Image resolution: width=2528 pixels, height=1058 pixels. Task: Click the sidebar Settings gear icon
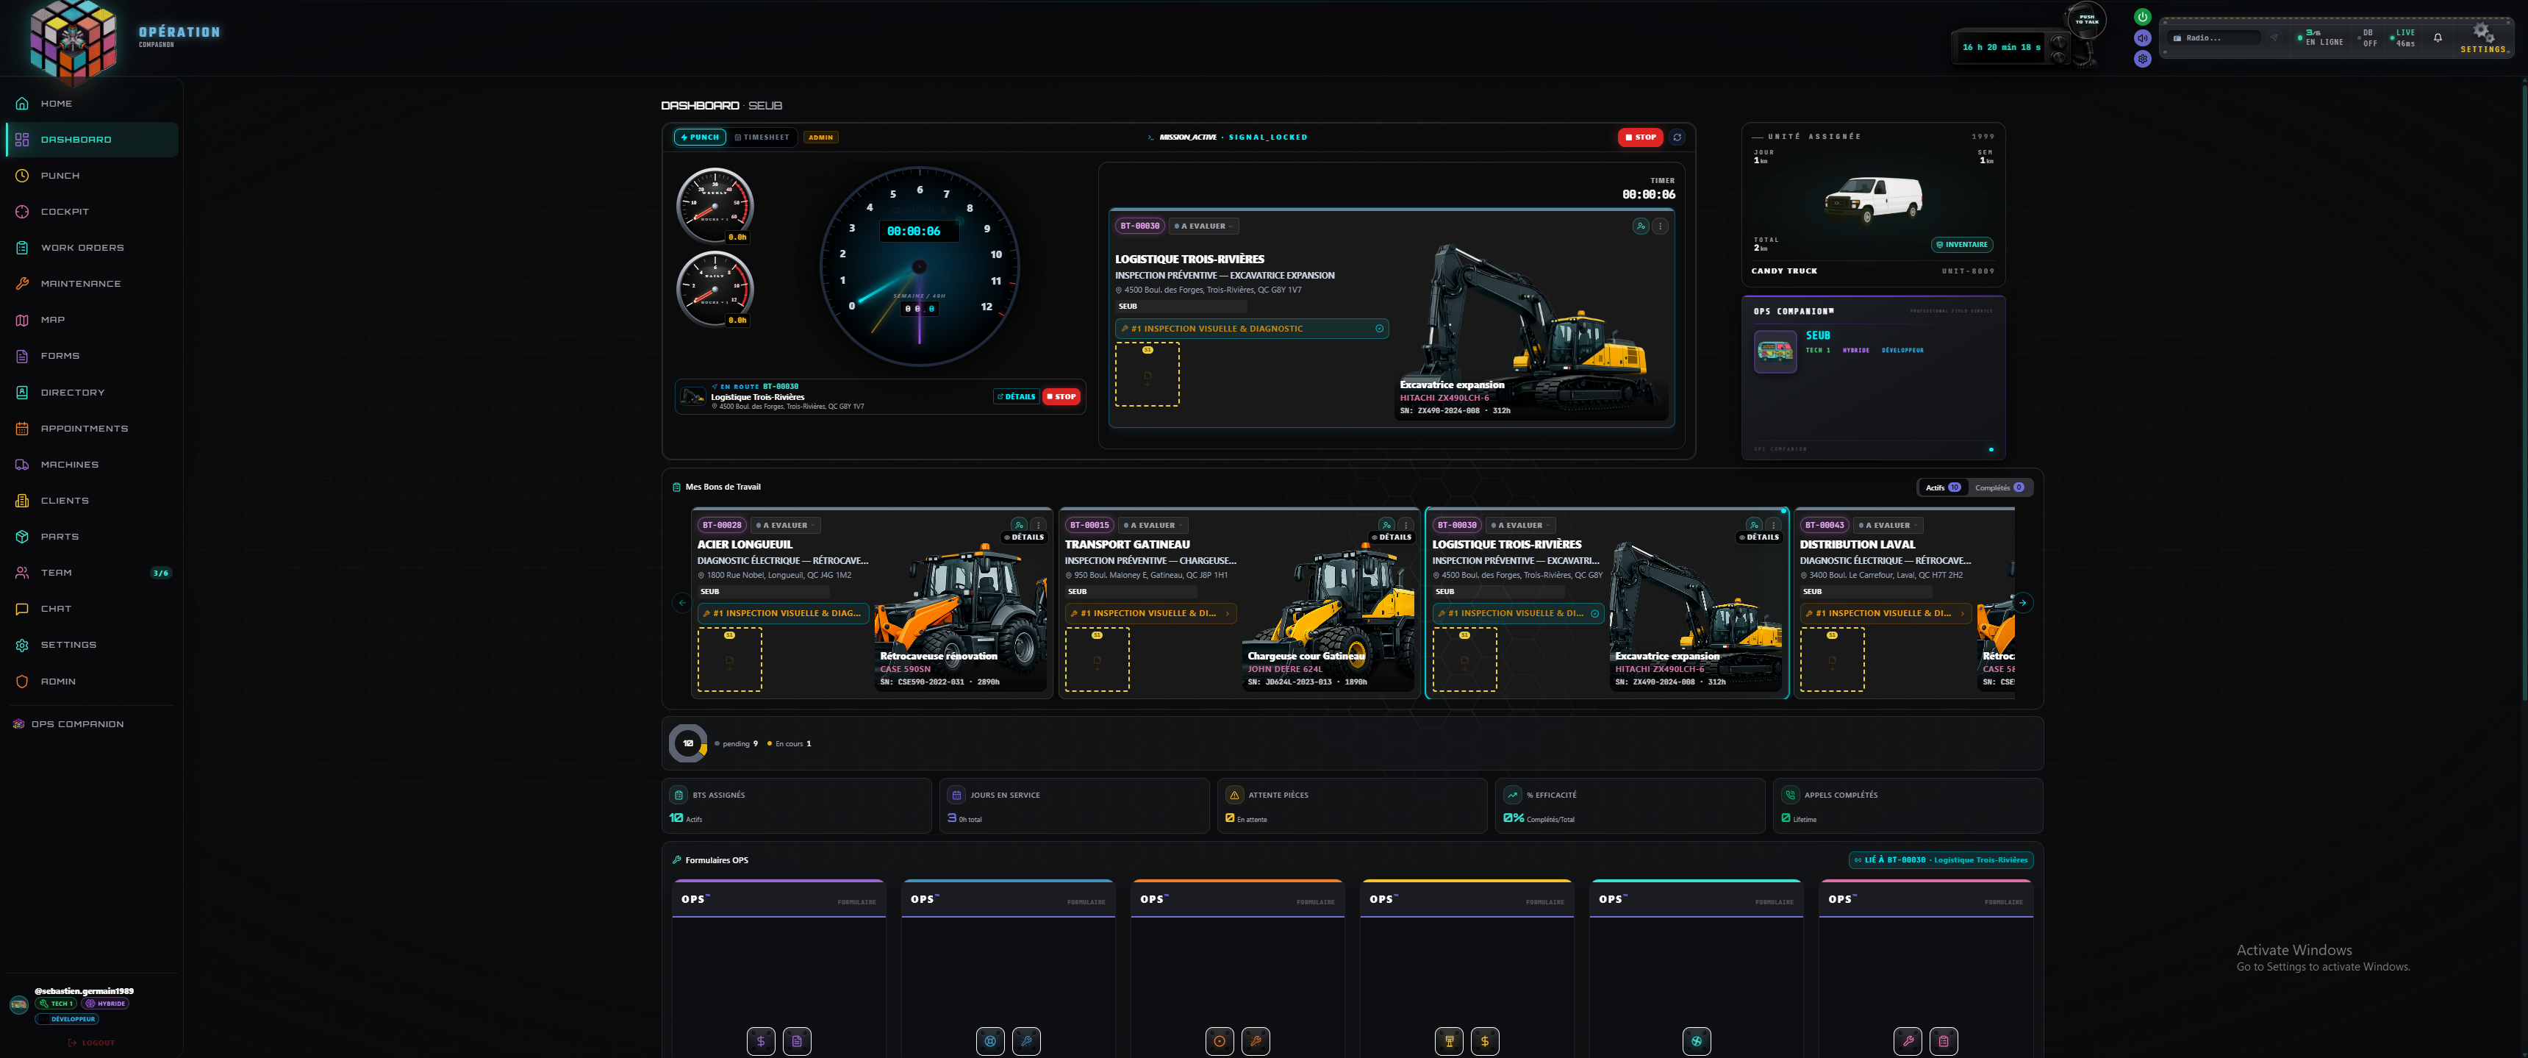(x=21, y=645)
